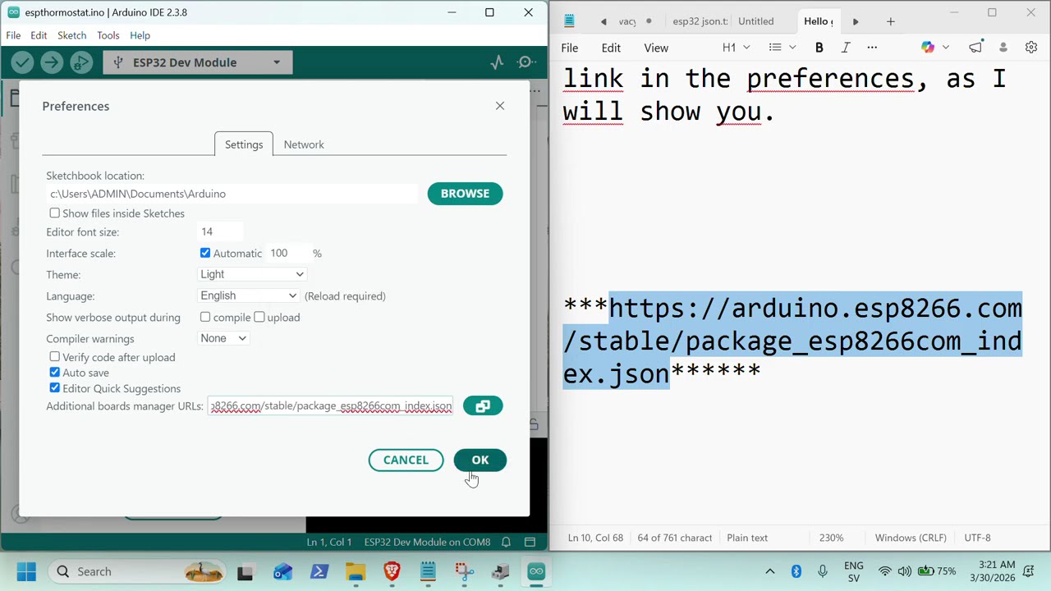Open Brave browser from the taskbar
This screenshot has height=591, width=1051.
(x=392, y=571)
